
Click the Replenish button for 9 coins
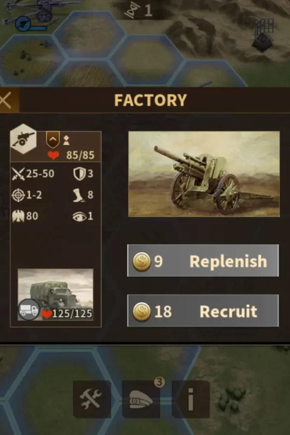click(x=203, y=261)
